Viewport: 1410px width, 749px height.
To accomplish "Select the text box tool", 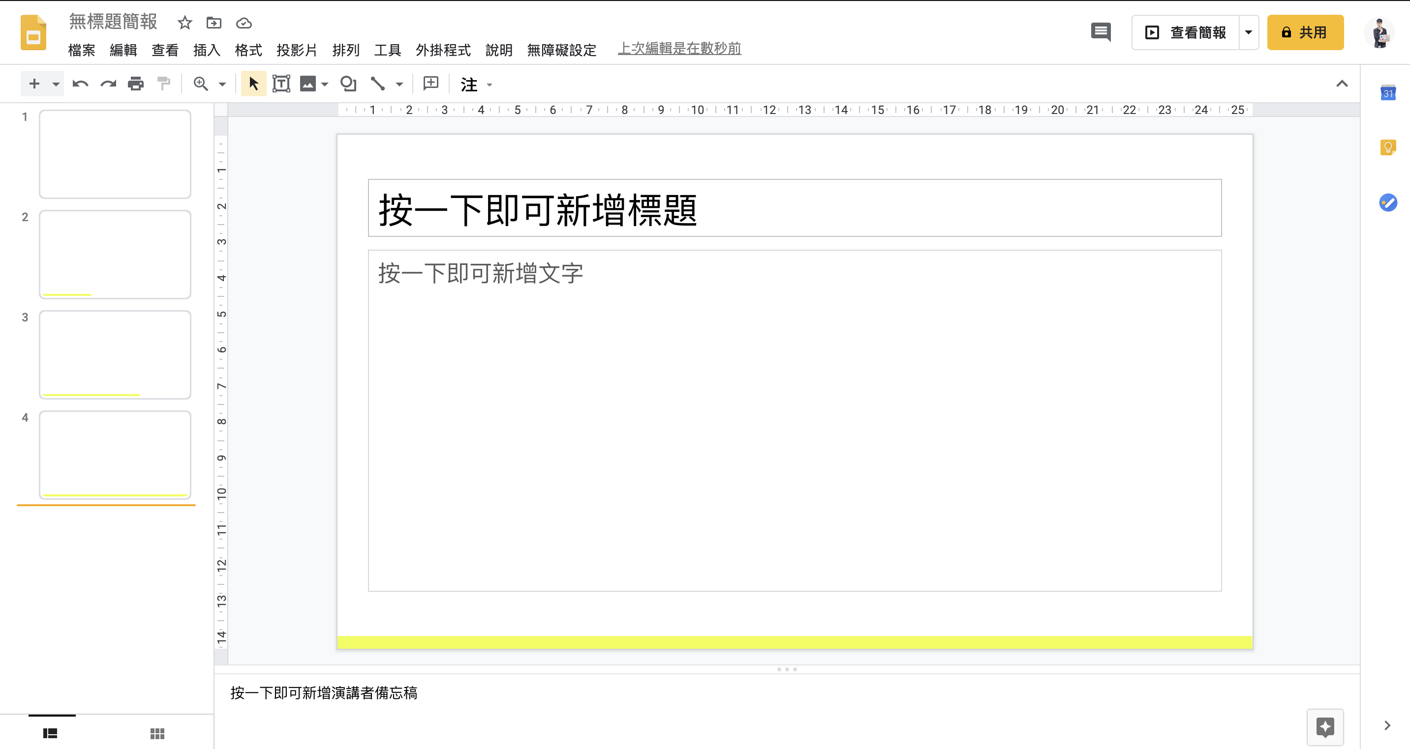I will coord(281,84).
